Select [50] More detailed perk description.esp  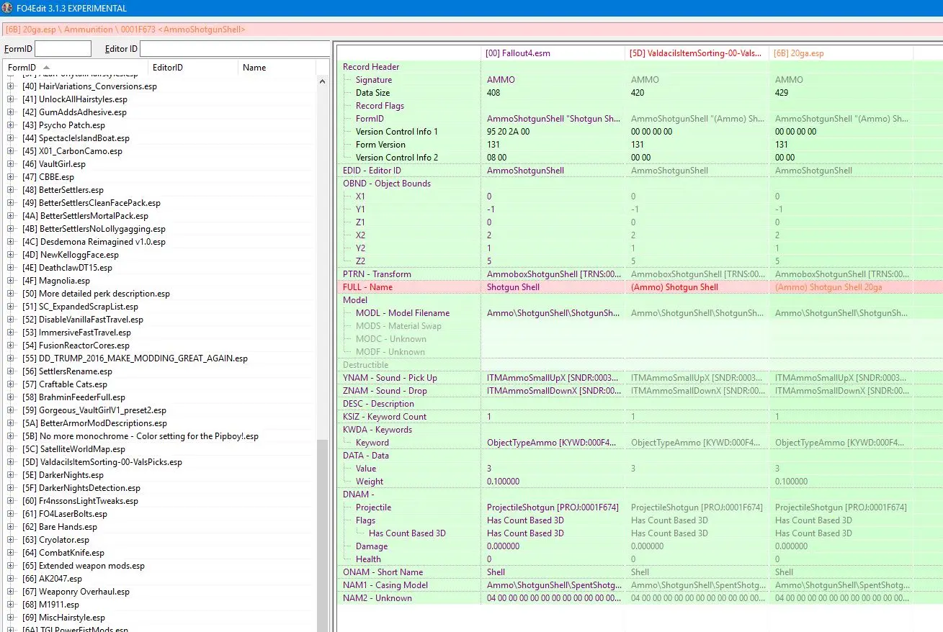coord(96,294)
